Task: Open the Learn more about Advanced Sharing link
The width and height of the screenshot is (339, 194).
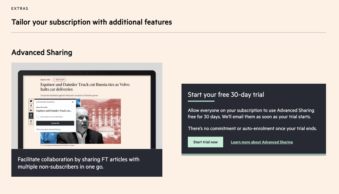Action: tap(261, 142)
